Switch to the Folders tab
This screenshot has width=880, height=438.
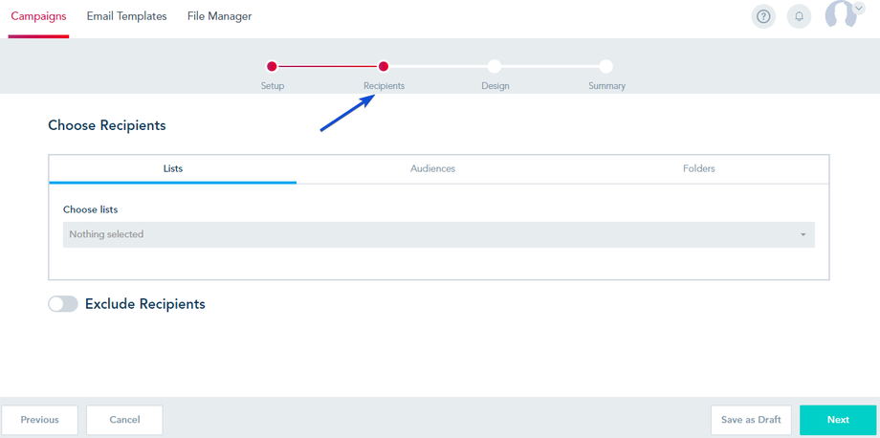698,169
